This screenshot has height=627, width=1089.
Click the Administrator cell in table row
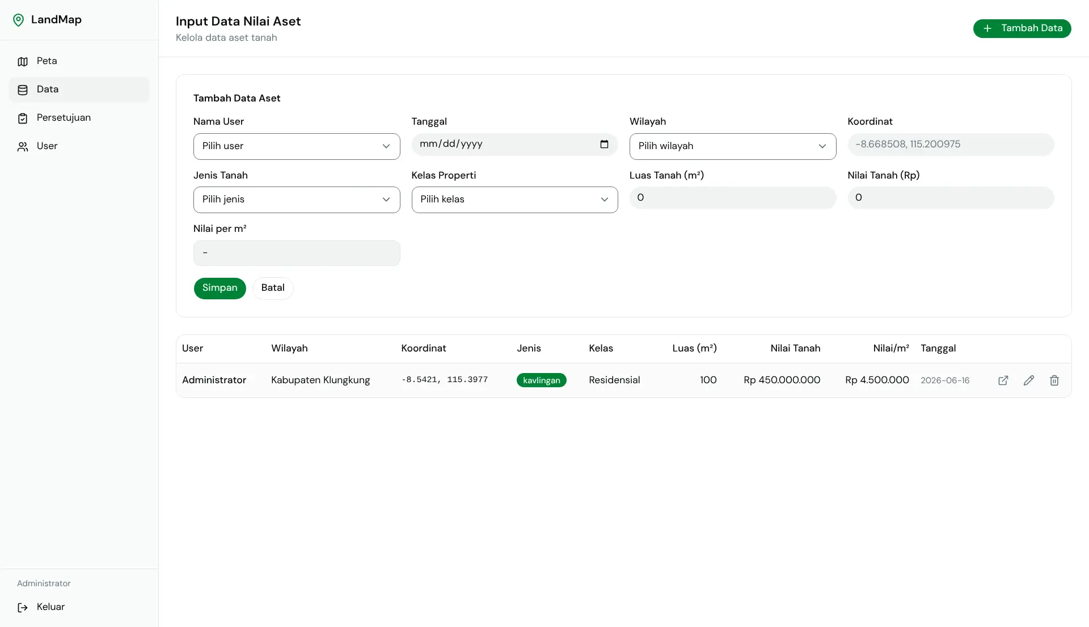(x=214, y=380)
